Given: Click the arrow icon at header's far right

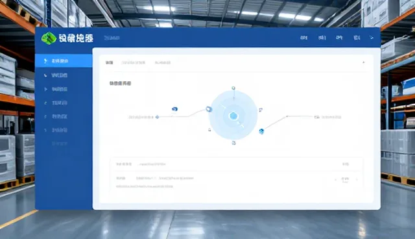Looking at the screenshot, I should 372,38.
